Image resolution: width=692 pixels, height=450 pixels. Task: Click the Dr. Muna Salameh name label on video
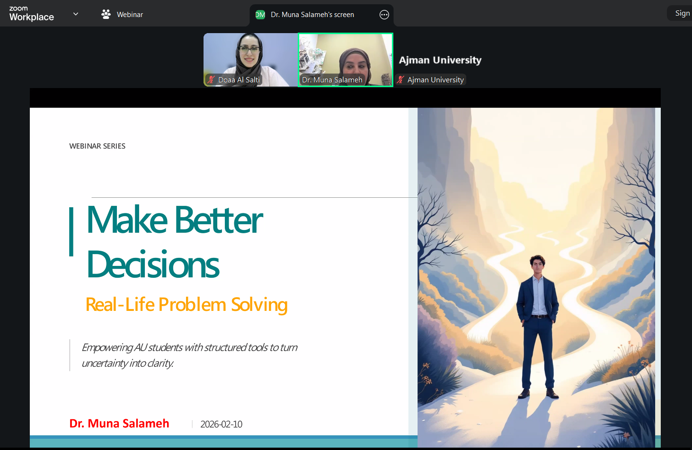[x=332, y=79]
